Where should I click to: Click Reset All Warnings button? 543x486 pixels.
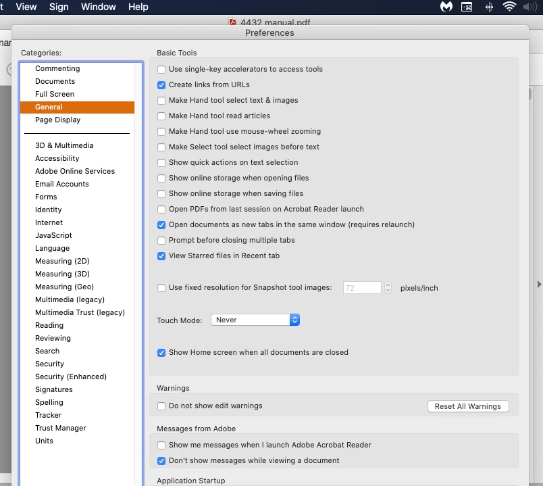pyautogui.click(x=468, y=406)
